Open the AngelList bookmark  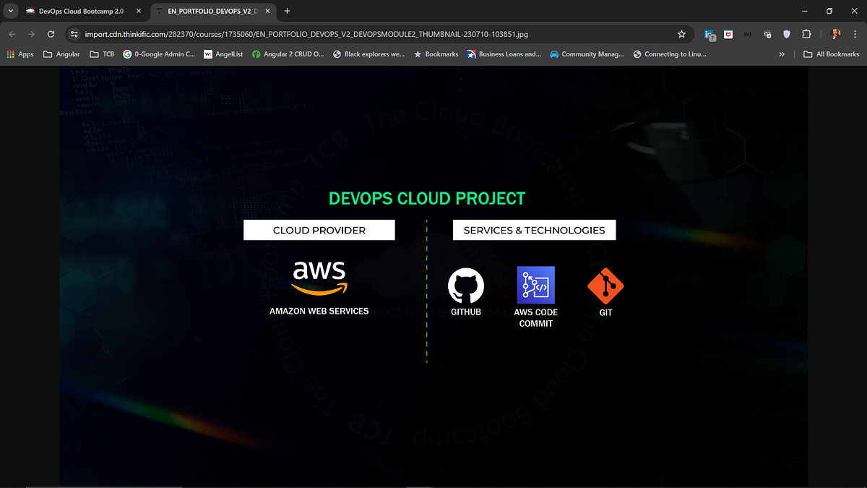(223, 53)
